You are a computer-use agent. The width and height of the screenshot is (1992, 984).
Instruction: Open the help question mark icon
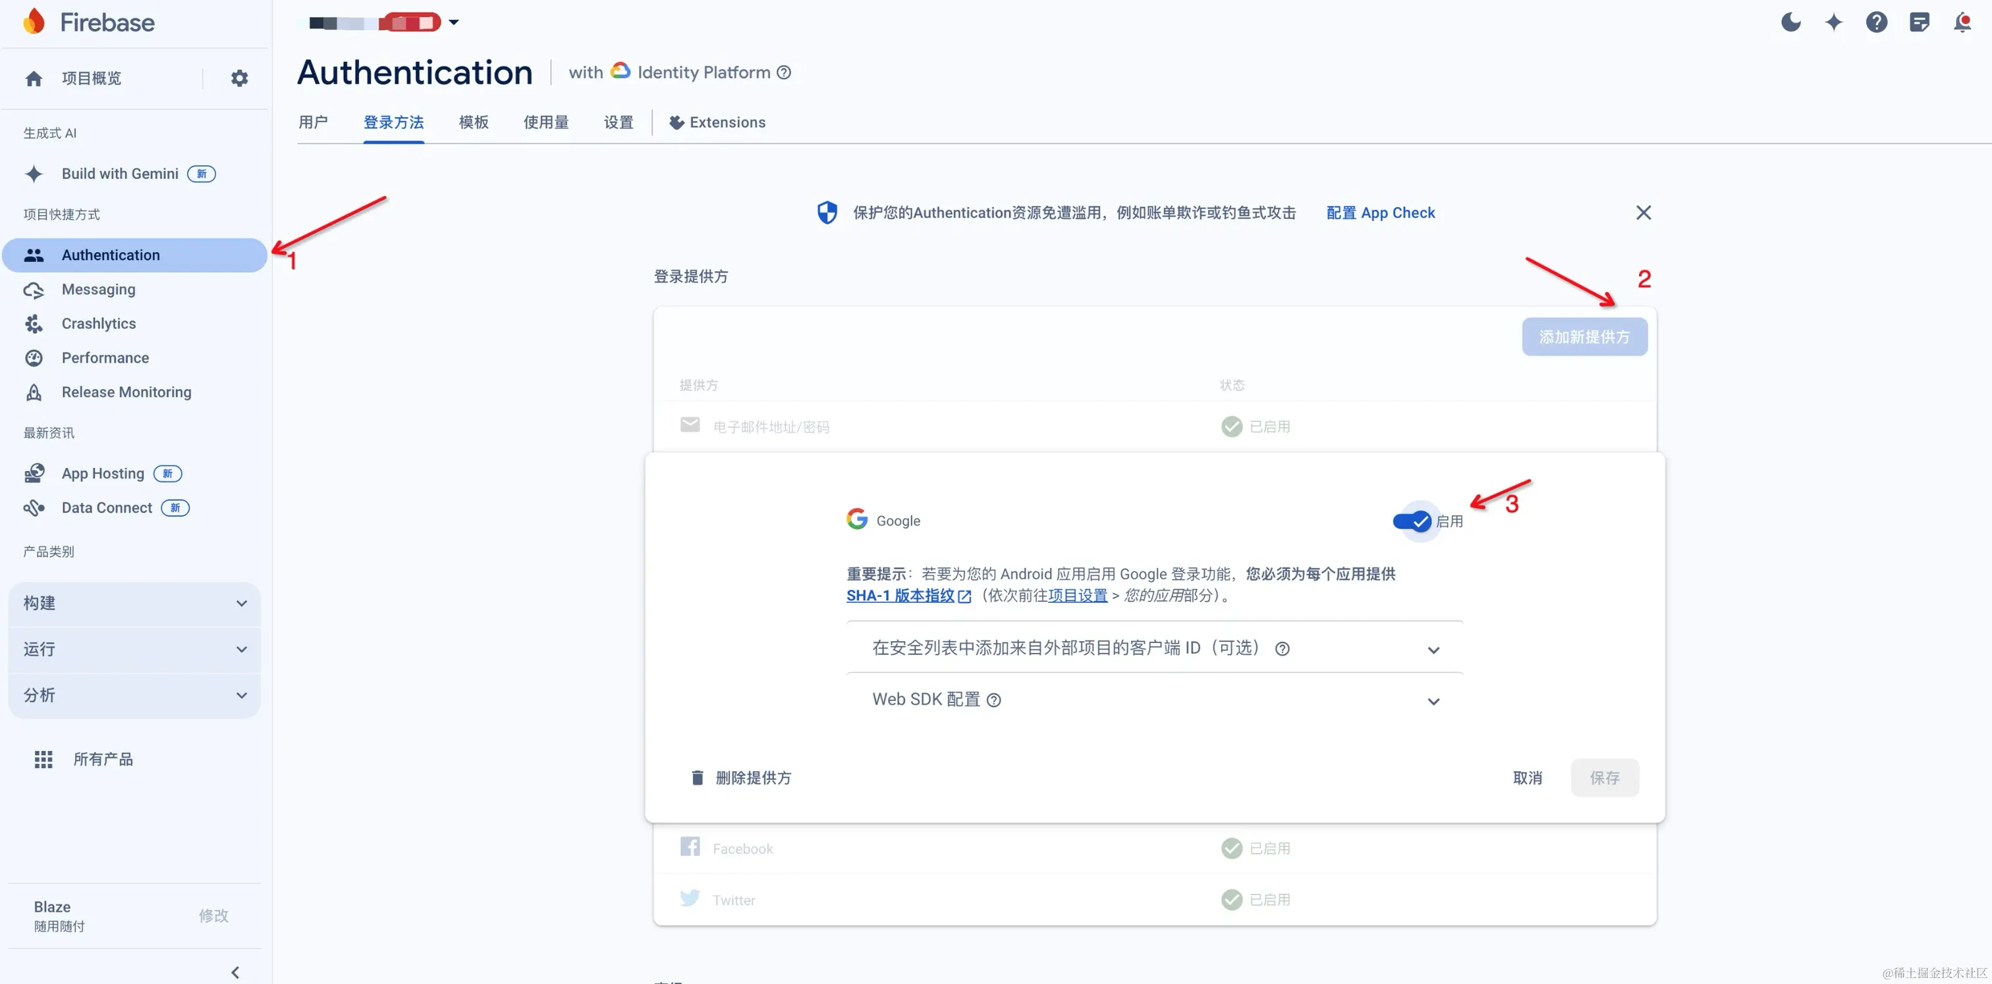tap(1876, 22)
